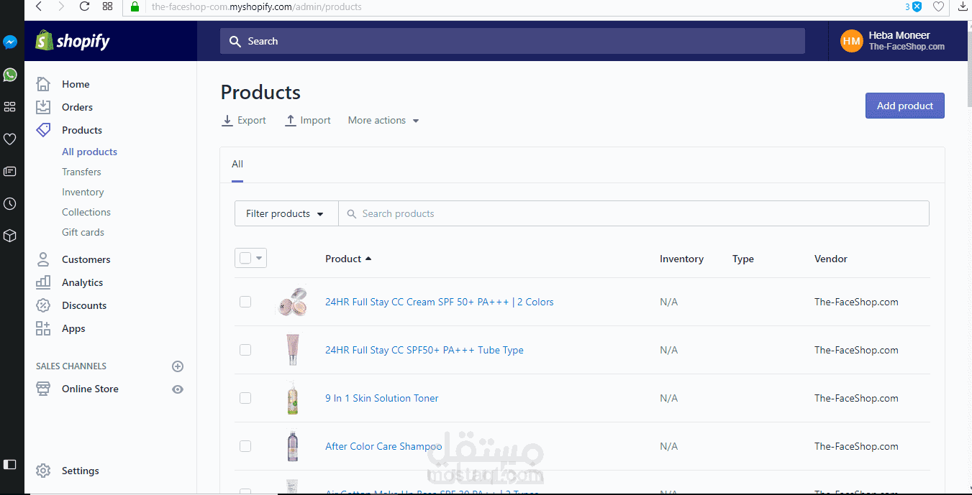This screenshot has height=495, width=972.
Task: Click the browser address bar URL
Action: point(257,6)
